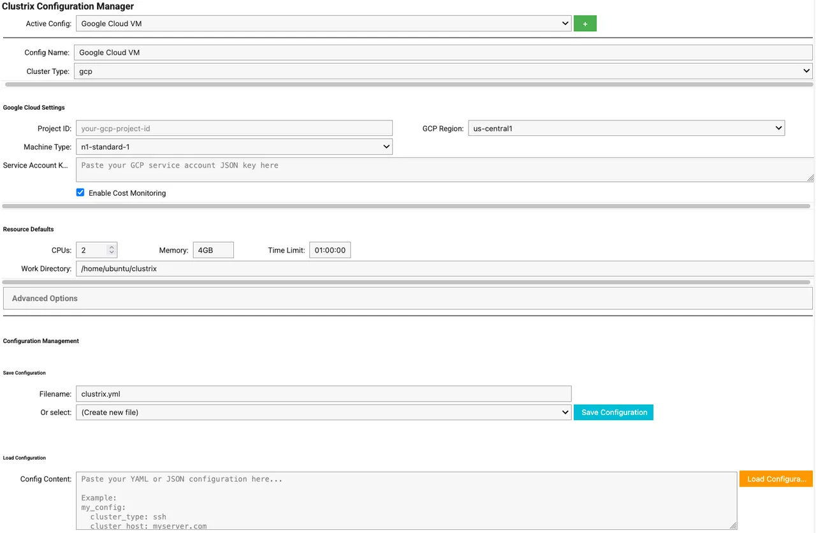Click the Save Configuration button

click(x=613, y=412)
